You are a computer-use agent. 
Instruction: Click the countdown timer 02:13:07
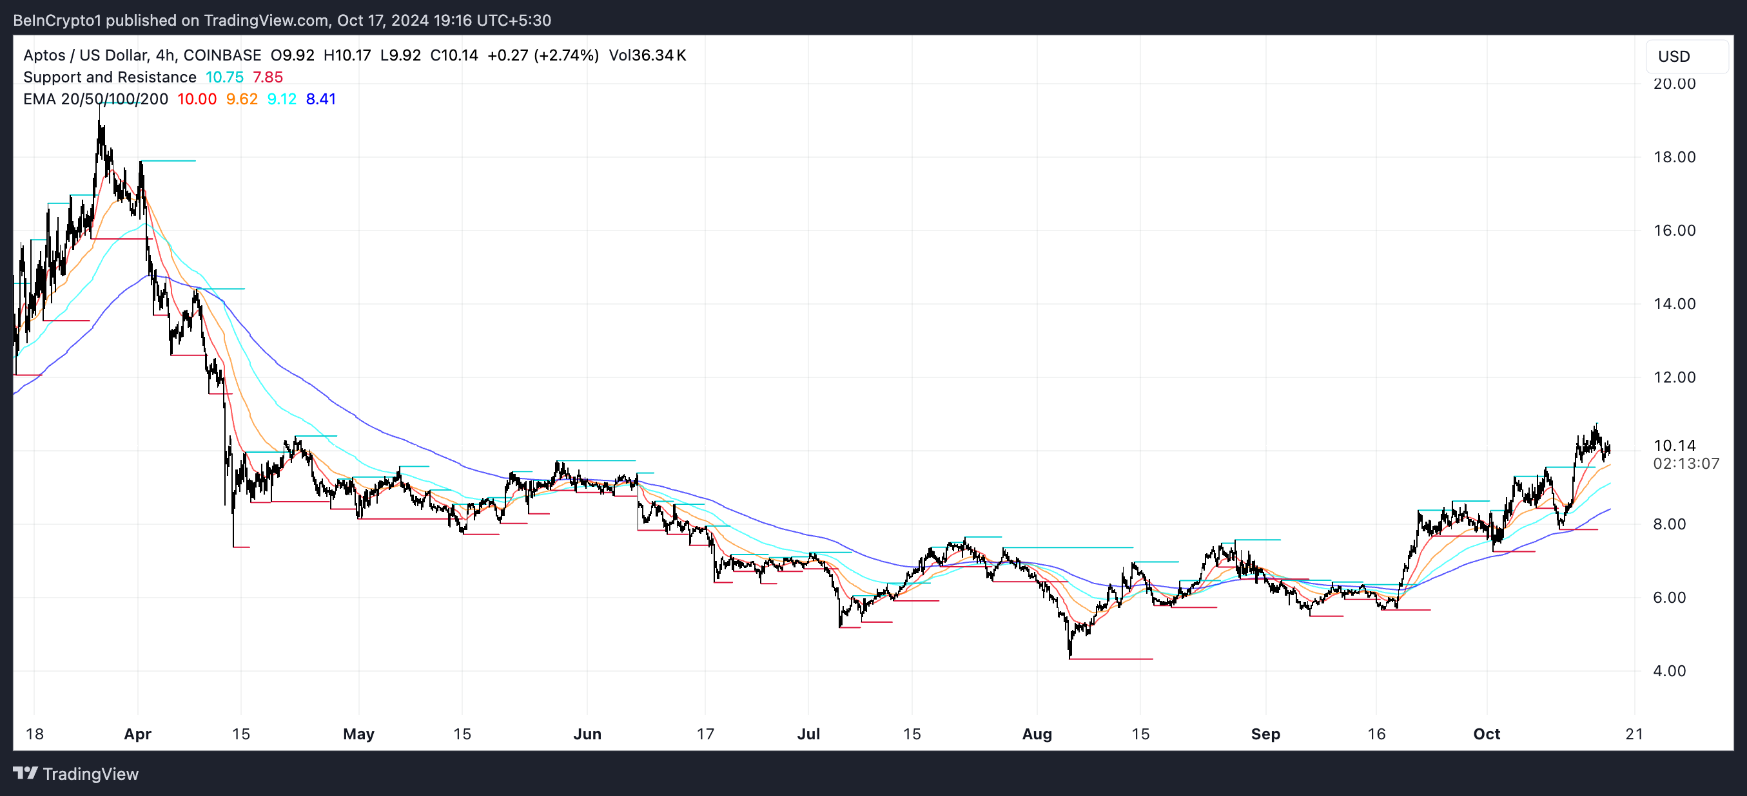click(1686, 464)
